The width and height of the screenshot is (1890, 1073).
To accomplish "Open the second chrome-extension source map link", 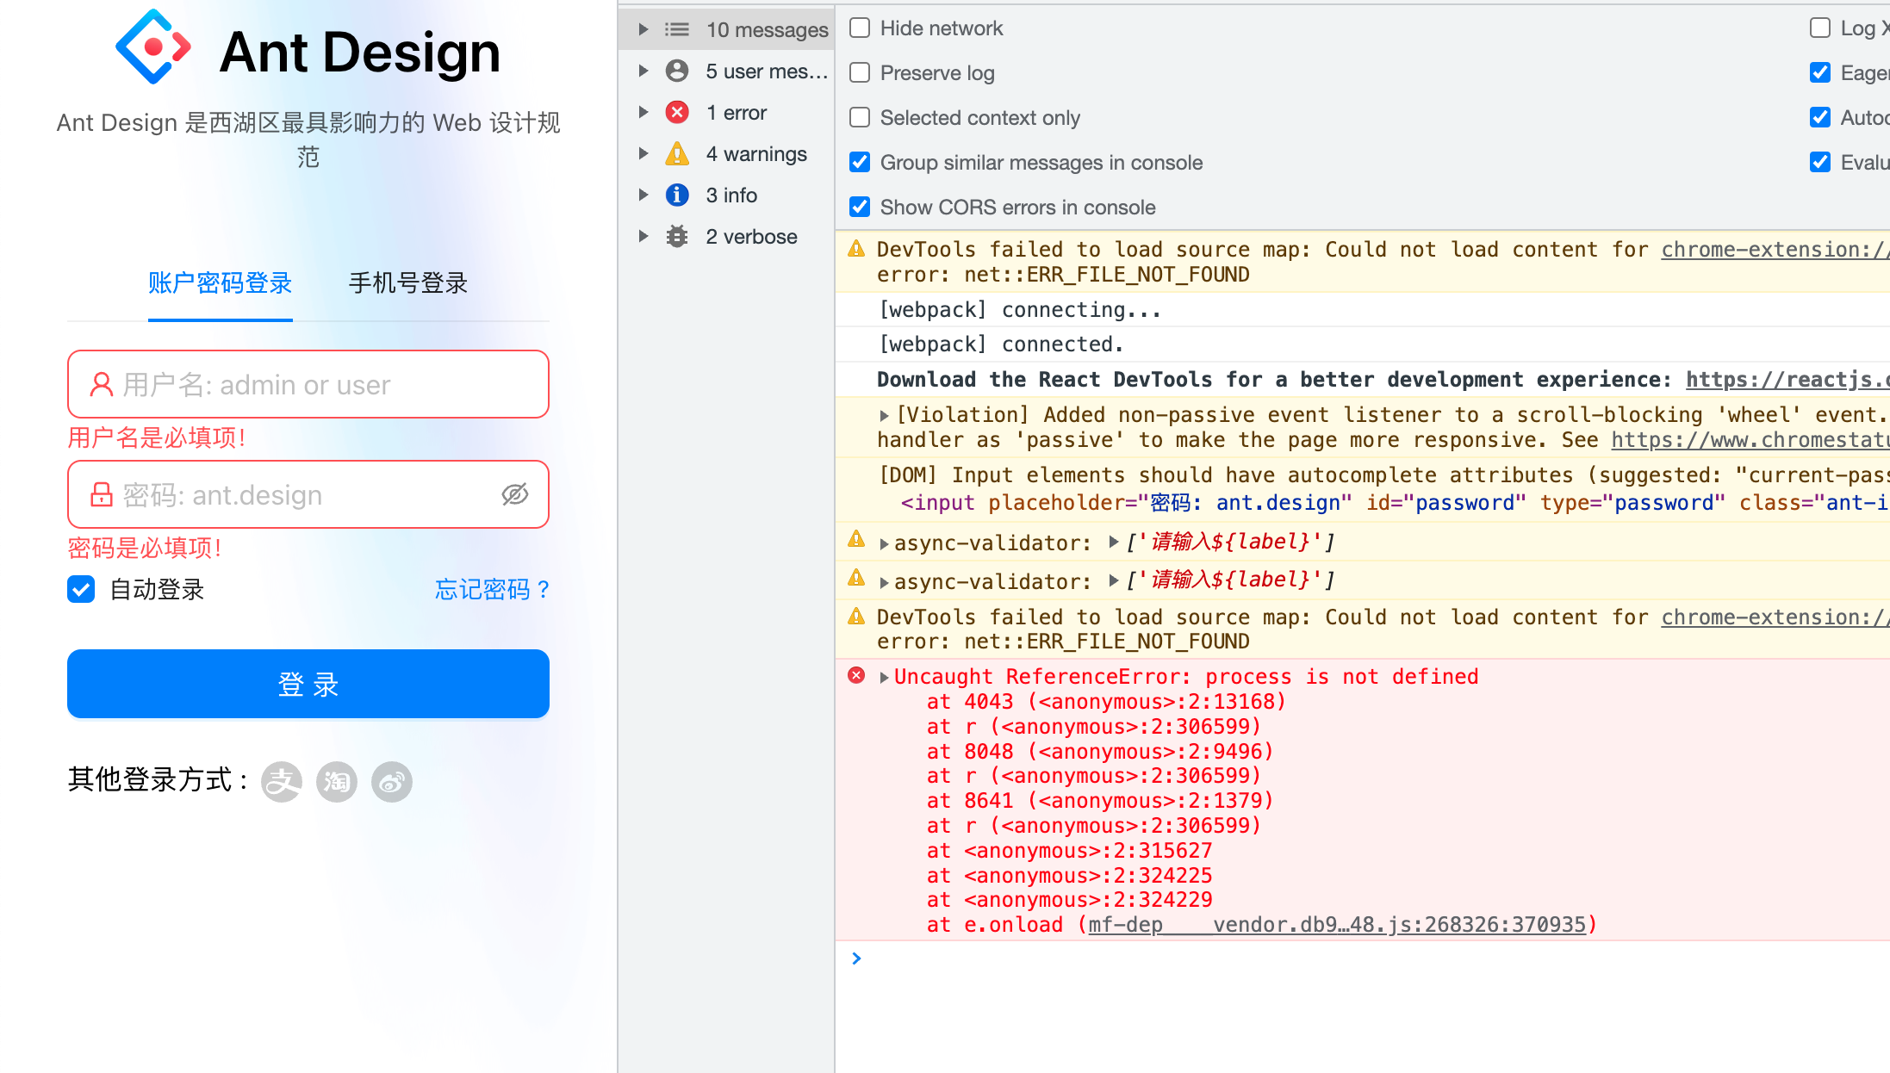I will [1775, 617].
